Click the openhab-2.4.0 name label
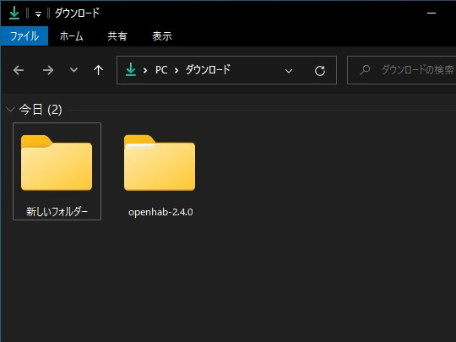456x342 pixels. click(x=160, y=212)
